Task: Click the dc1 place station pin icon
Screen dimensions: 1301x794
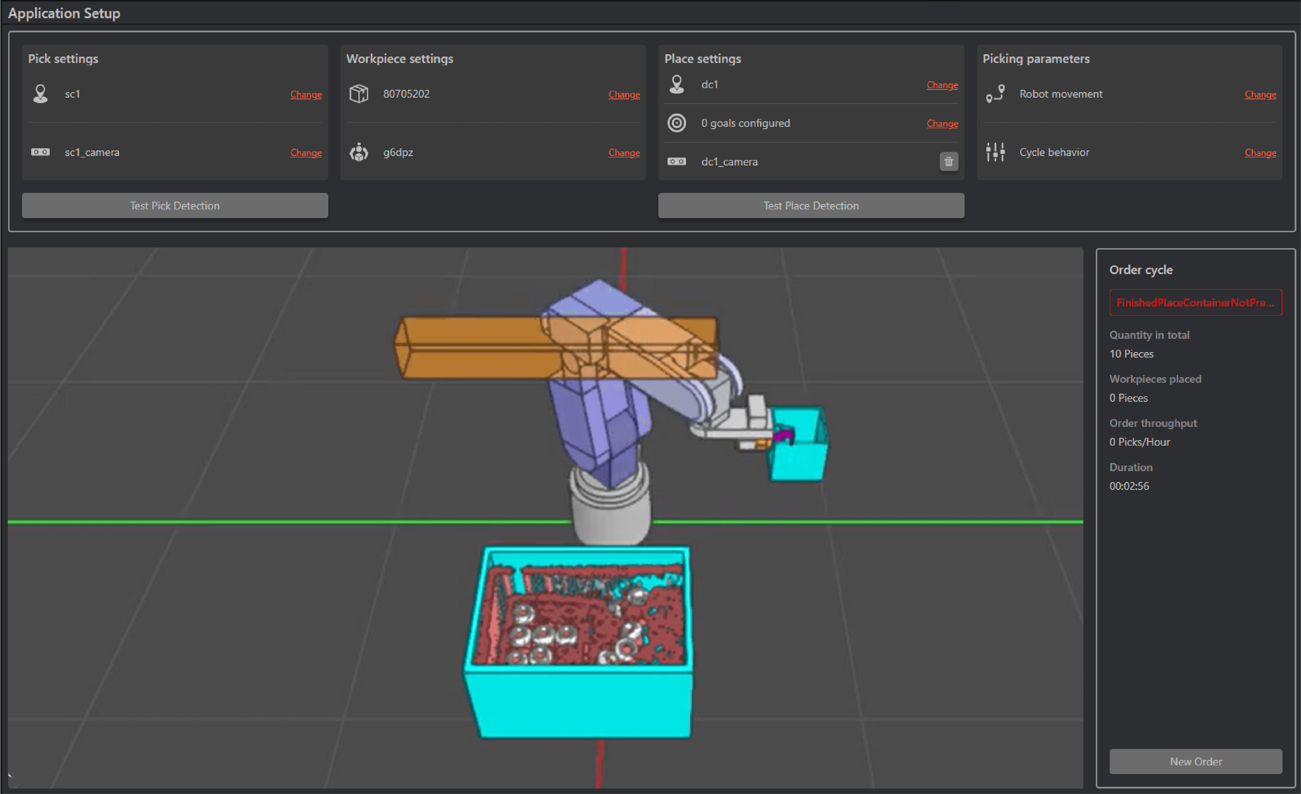Action: coord(677,84)
